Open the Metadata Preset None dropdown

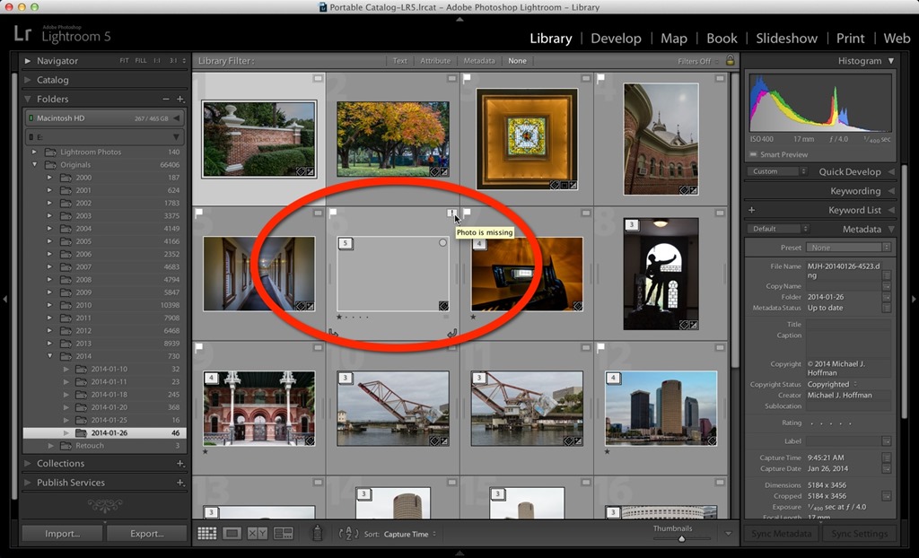848,248
